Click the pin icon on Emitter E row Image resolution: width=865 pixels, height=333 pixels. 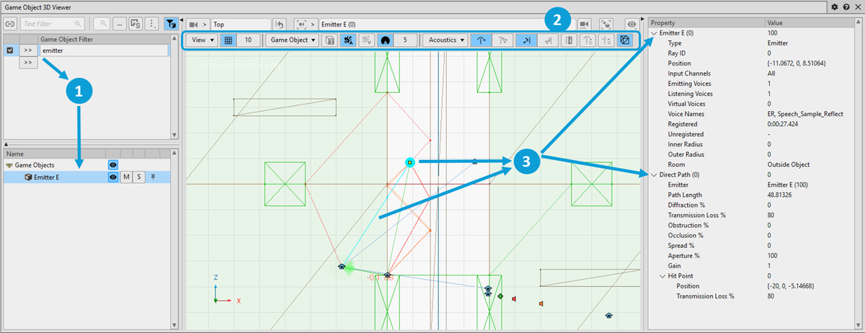point(152,177)
